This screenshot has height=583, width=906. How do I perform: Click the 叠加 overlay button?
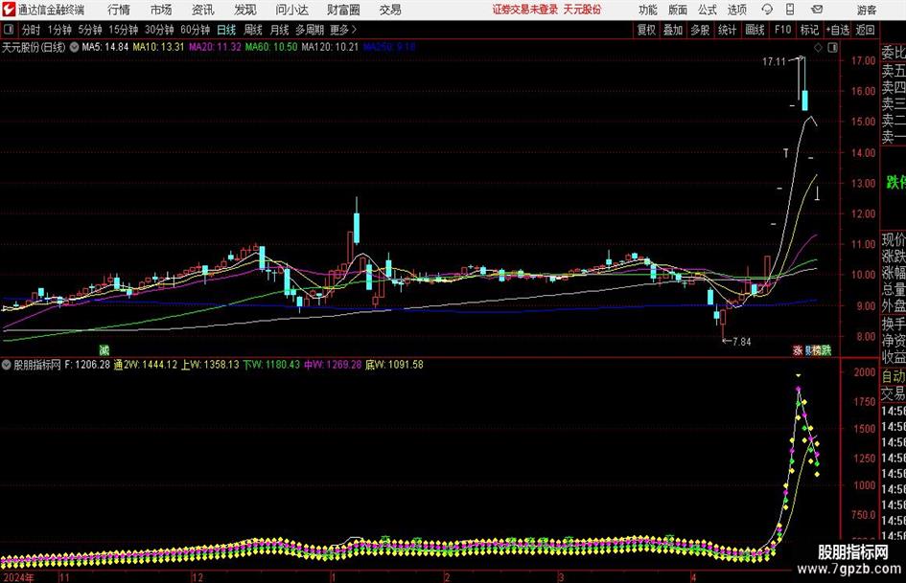tap(673, 30)
